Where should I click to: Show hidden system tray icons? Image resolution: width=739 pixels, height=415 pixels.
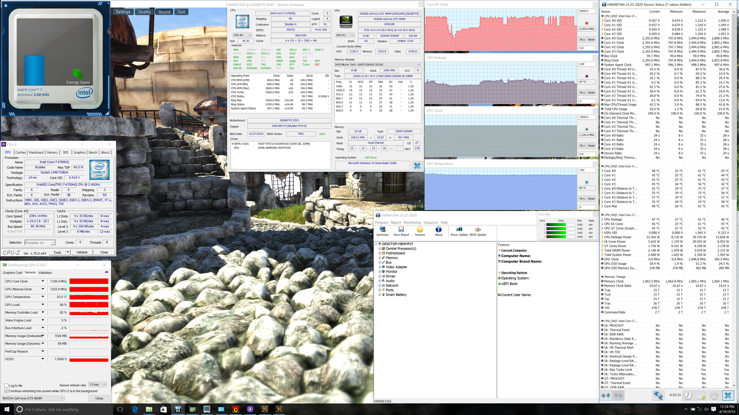685,409
